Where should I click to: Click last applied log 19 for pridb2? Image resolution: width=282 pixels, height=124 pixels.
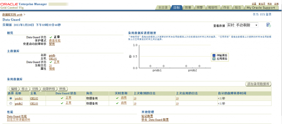(x=177, y=104)
